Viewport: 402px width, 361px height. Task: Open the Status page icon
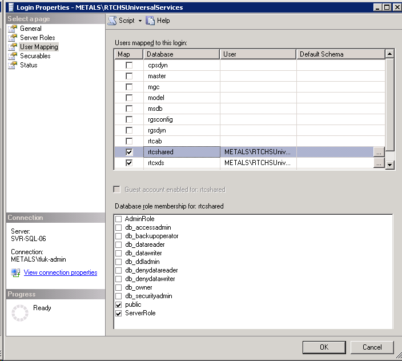tap(13, 65)
